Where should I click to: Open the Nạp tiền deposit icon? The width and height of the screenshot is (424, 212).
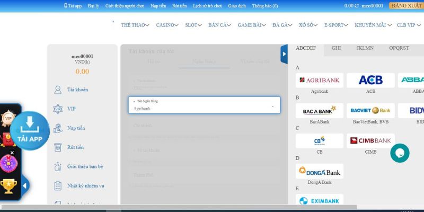(58, 128)
